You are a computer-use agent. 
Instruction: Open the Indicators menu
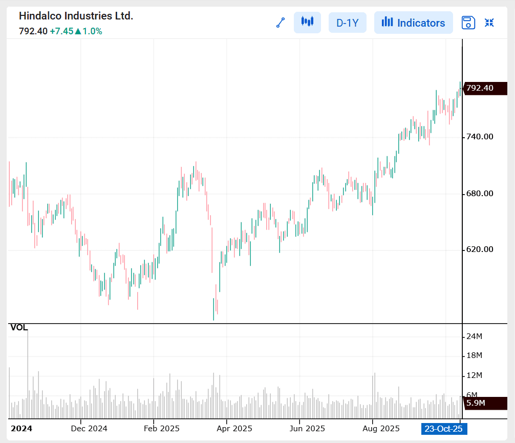click(x=414, y=23)
